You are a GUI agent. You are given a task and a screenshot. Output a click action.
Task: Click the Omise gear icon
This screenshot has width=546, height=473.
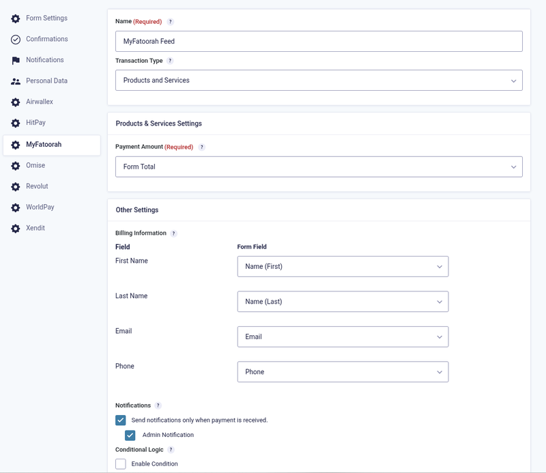15,166
